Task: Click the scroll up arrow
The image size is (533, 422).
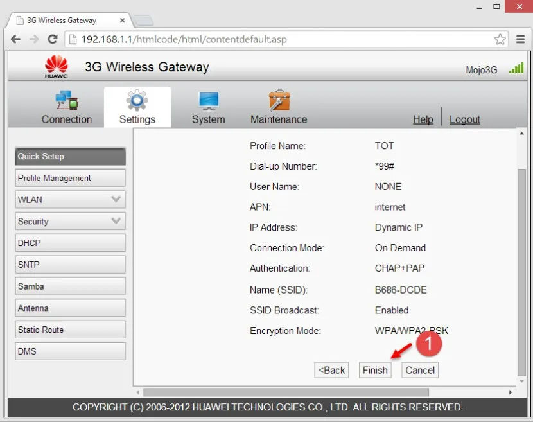Action: coord(521,134)
